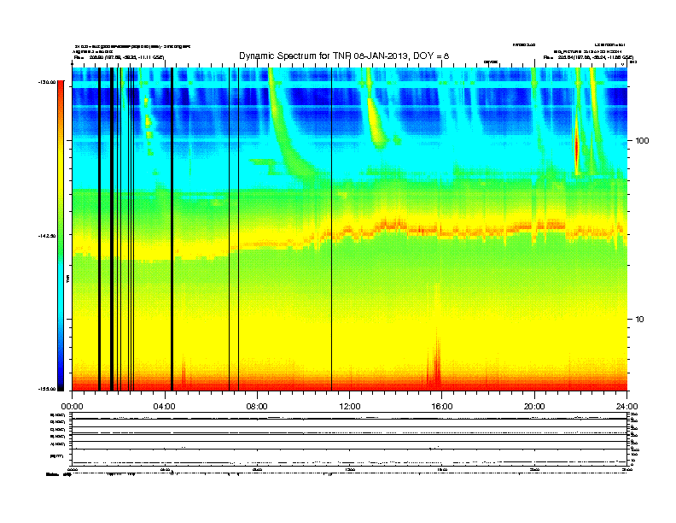Click the large 00:00 time axis label
The height and width of the screenshot is (523, 676).
[72, 406]
